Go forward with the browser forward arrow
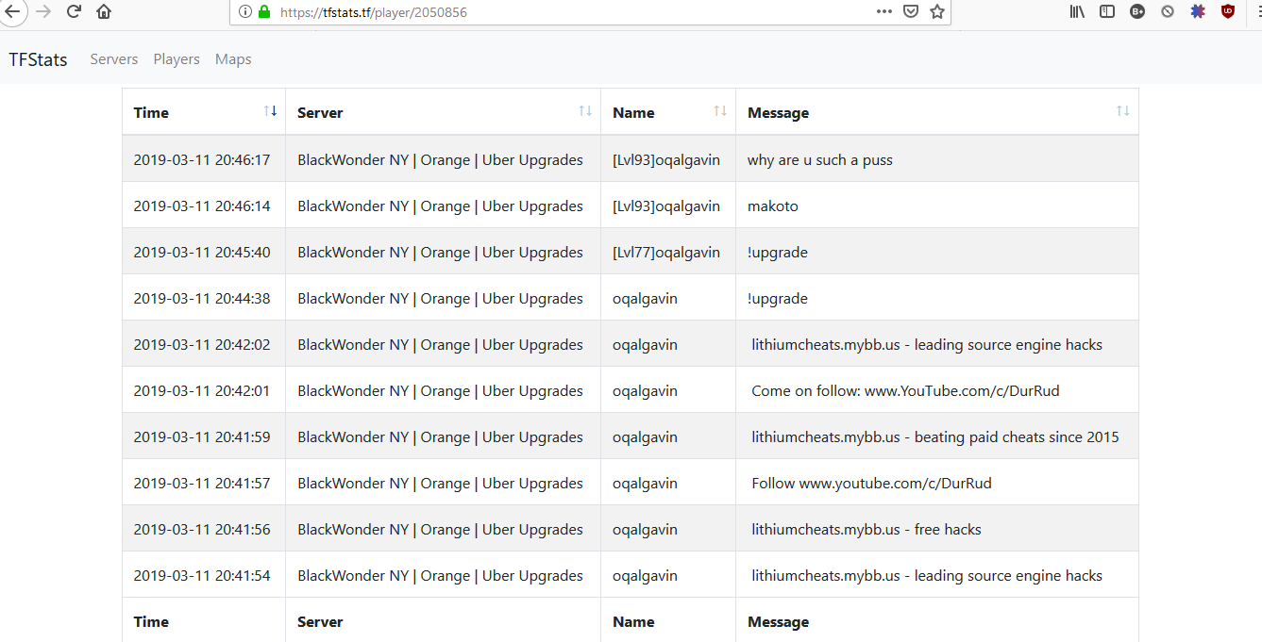1262x642 pixels. pos(43,11)
